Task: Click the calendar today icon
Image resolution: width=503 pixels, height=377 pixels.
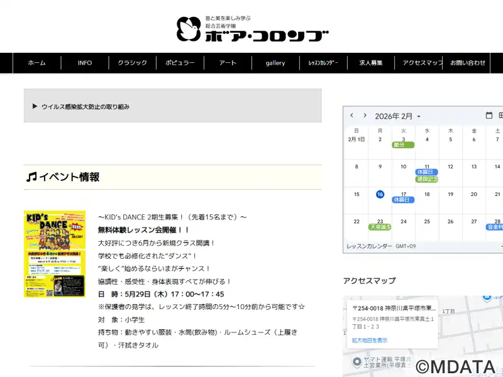Action: tap(489, 116)
